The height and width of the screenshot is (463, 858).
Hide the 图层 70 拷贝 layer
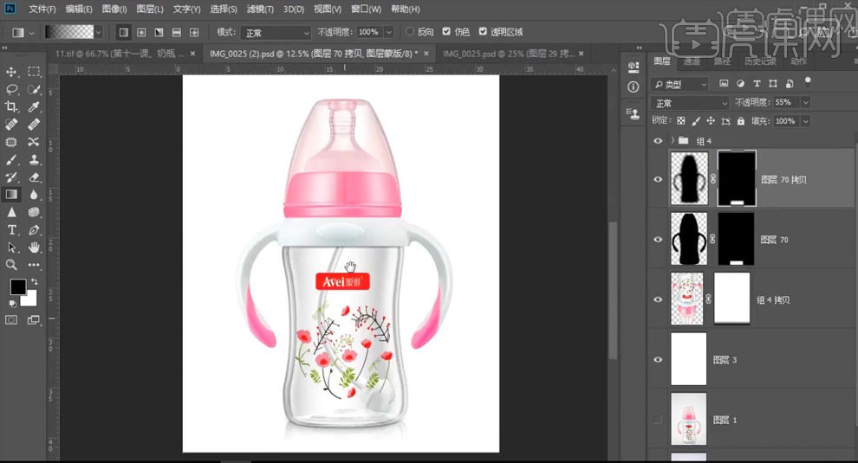[x=658, y=180]
